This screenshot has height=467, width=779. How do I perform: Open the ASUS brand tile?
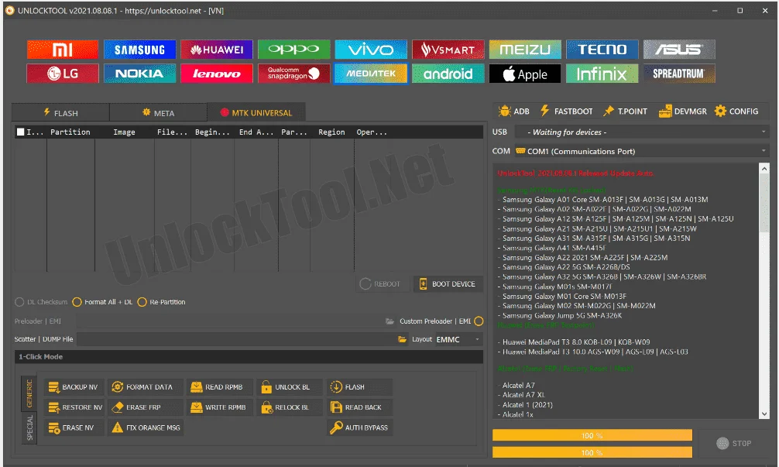click(679, 50)
